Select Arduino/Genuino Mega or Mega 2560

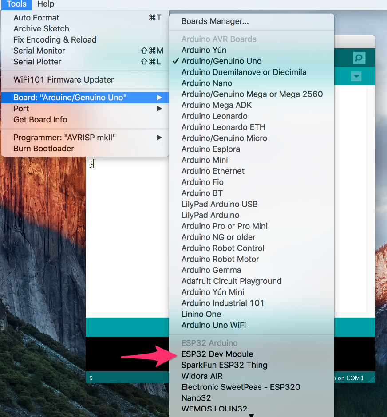(252, 94)
